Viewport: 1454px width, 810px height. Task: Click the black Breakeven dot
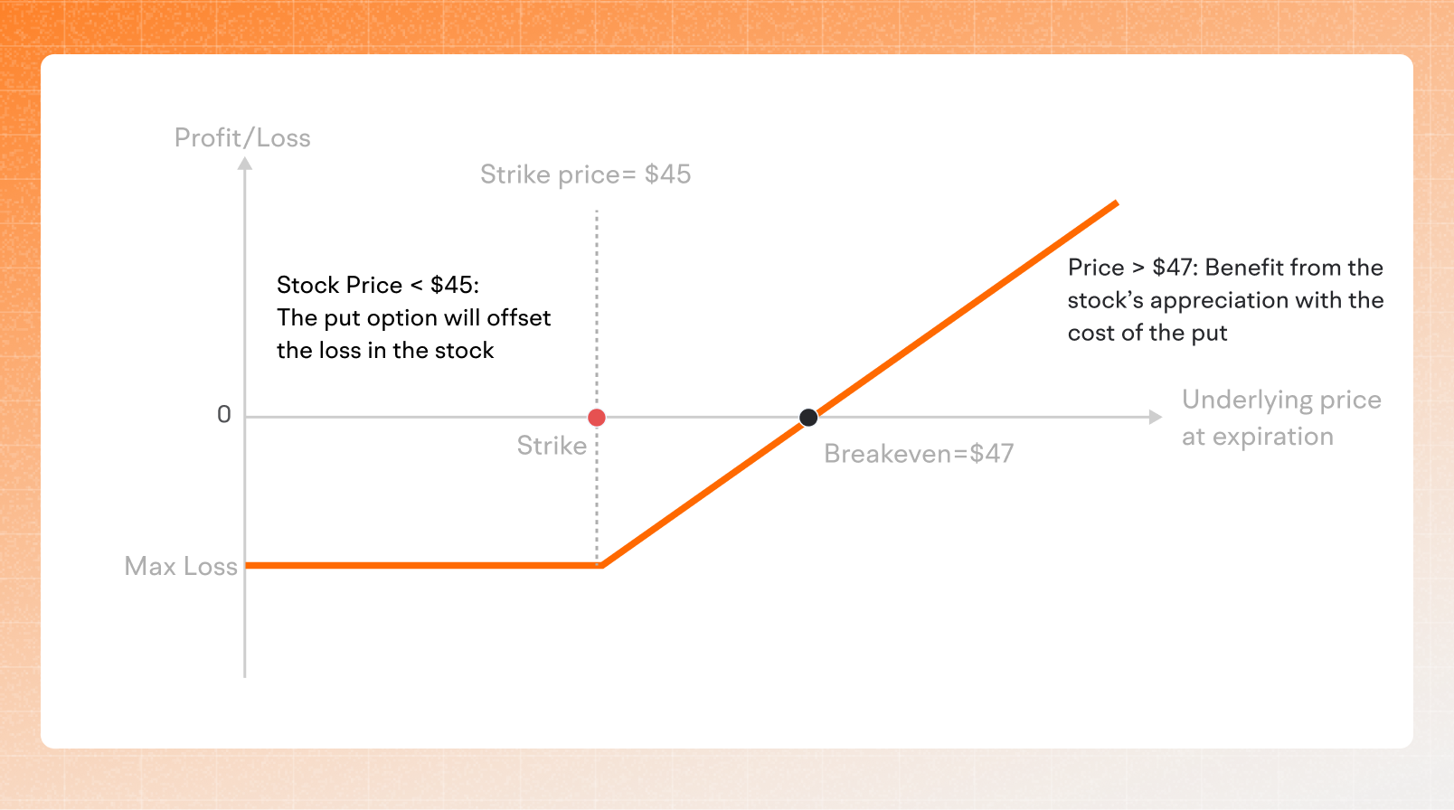point(808,418)
